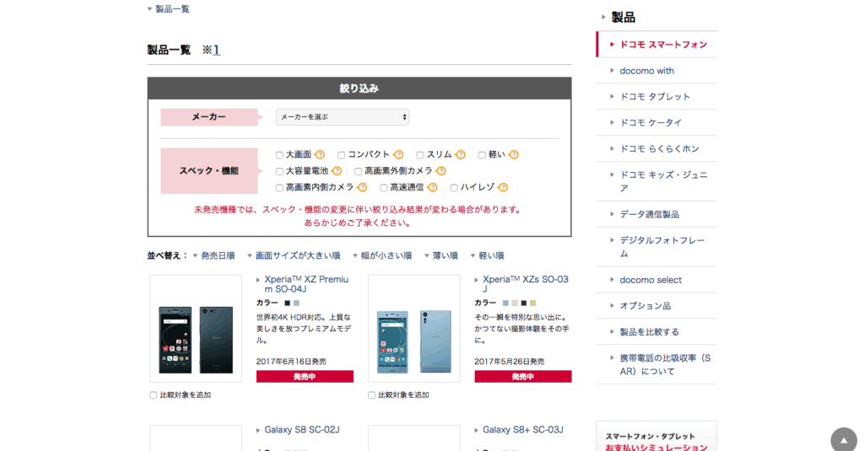Check the コンパクト filter
Viewport: 864px width, 451px height.
[341, 155]
